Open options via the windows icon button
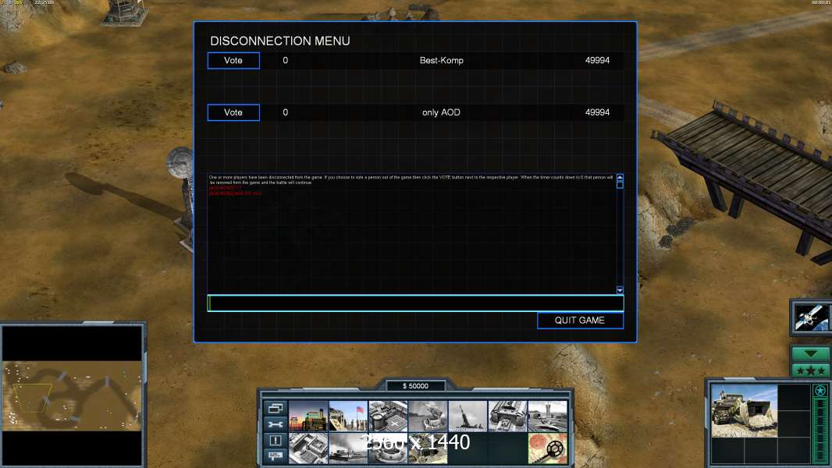 pyautogui.click(x=275, y=408)
